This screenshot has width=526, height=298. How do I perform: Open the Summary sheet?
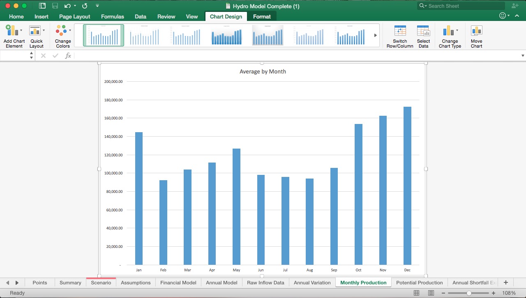point(70,282)
